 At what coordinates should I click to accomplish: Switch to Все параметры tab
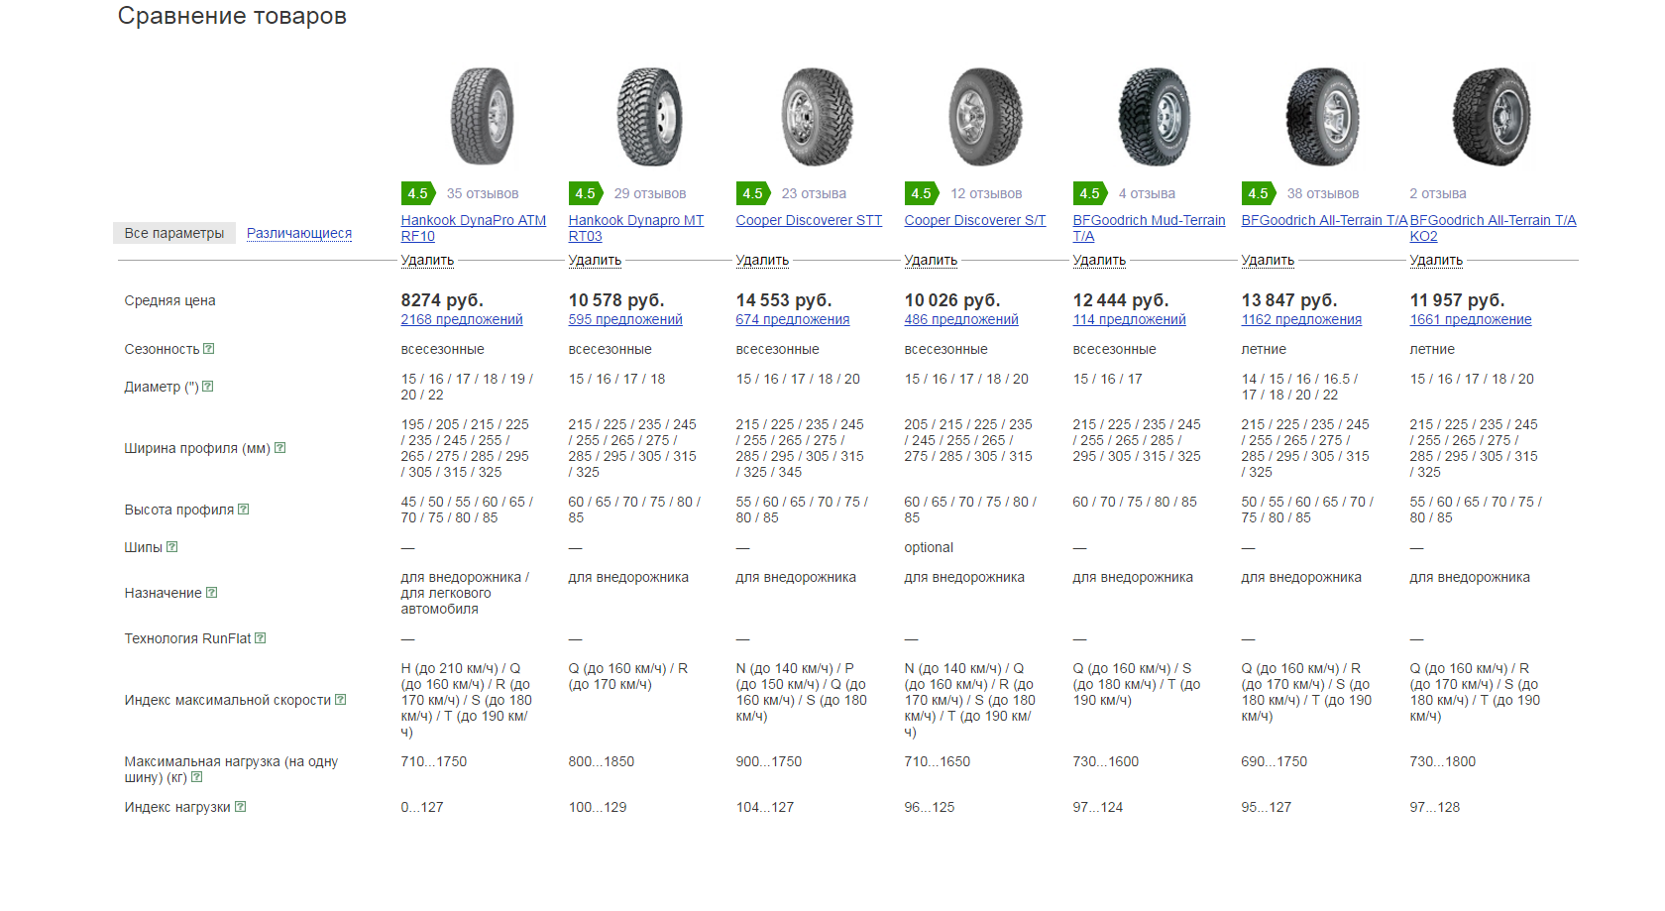pyautogui.click(x=174, y=233)
